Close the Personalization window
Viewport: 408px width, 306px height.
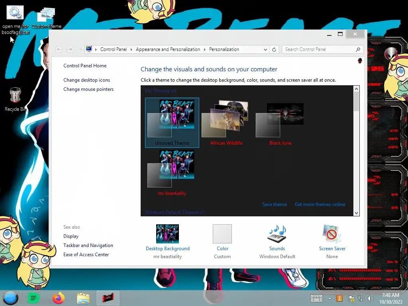tap(355, 34)
